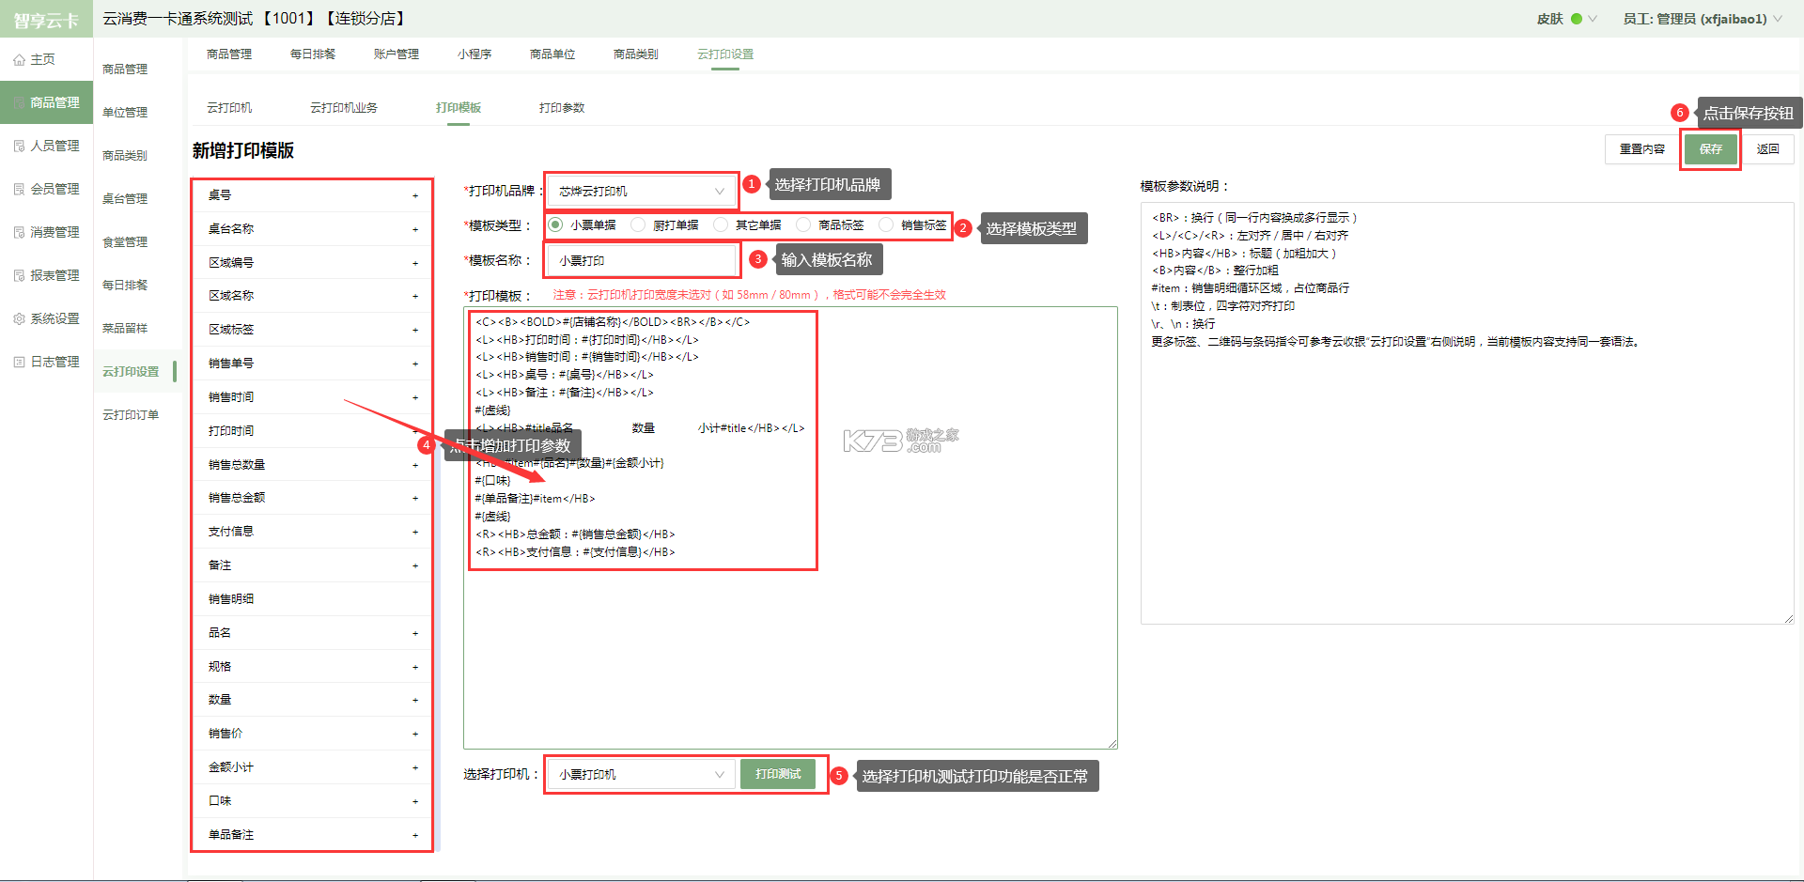The height and width of the screenshot is (882, 1804).
Task: Choose 销售标签 template type
Action: click(886, 225)
